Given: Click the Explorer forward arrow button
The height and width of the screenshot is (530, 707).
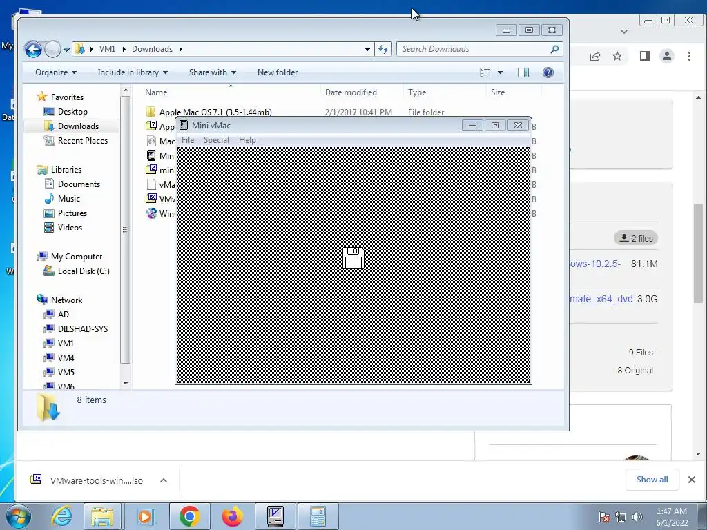Looking at the screenshot, I should coord(52,49).
